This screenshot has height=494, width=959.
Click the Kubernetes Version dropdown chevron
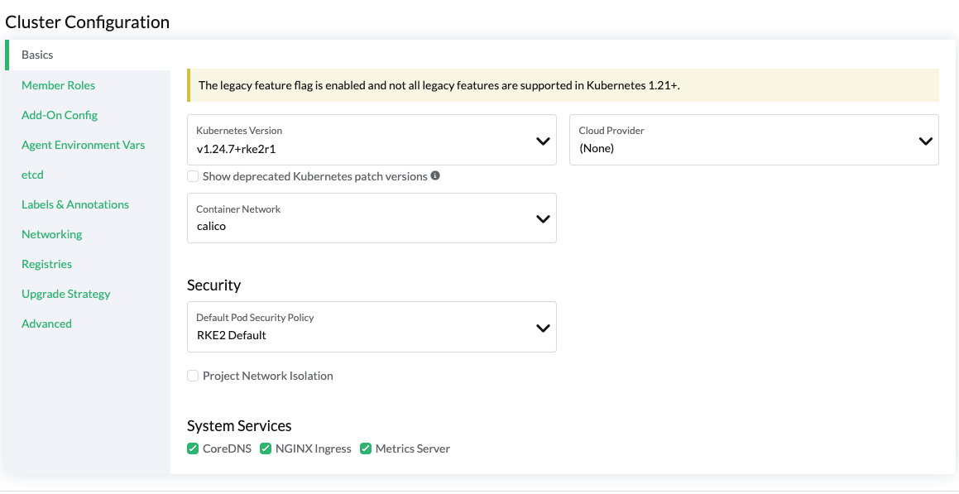tap(544, 140)
